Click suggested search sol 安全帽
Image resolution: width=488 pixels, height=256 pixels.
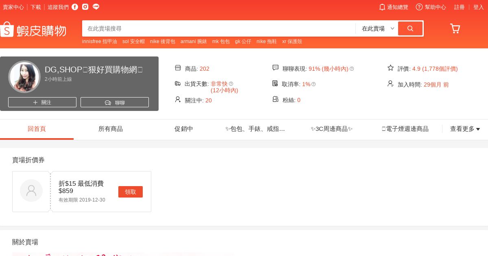click(x=134, y=41)
